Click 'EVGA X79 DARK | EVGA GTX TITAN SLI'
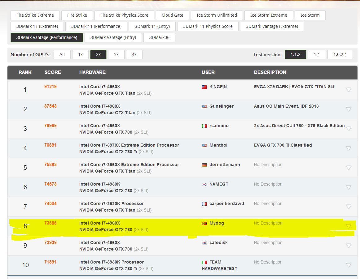Viewport: 360px width, 279px height. point(294,87)
